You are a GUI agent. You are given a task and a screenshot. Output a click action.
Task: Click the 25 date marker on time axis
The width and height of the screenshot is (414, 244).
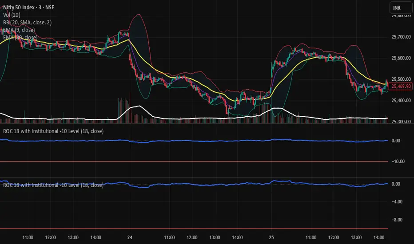click(271, 237)
